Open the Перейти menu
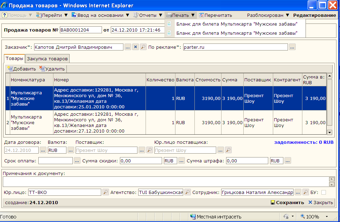This screenshot has height=222, width=340. (x=52, y=15)
